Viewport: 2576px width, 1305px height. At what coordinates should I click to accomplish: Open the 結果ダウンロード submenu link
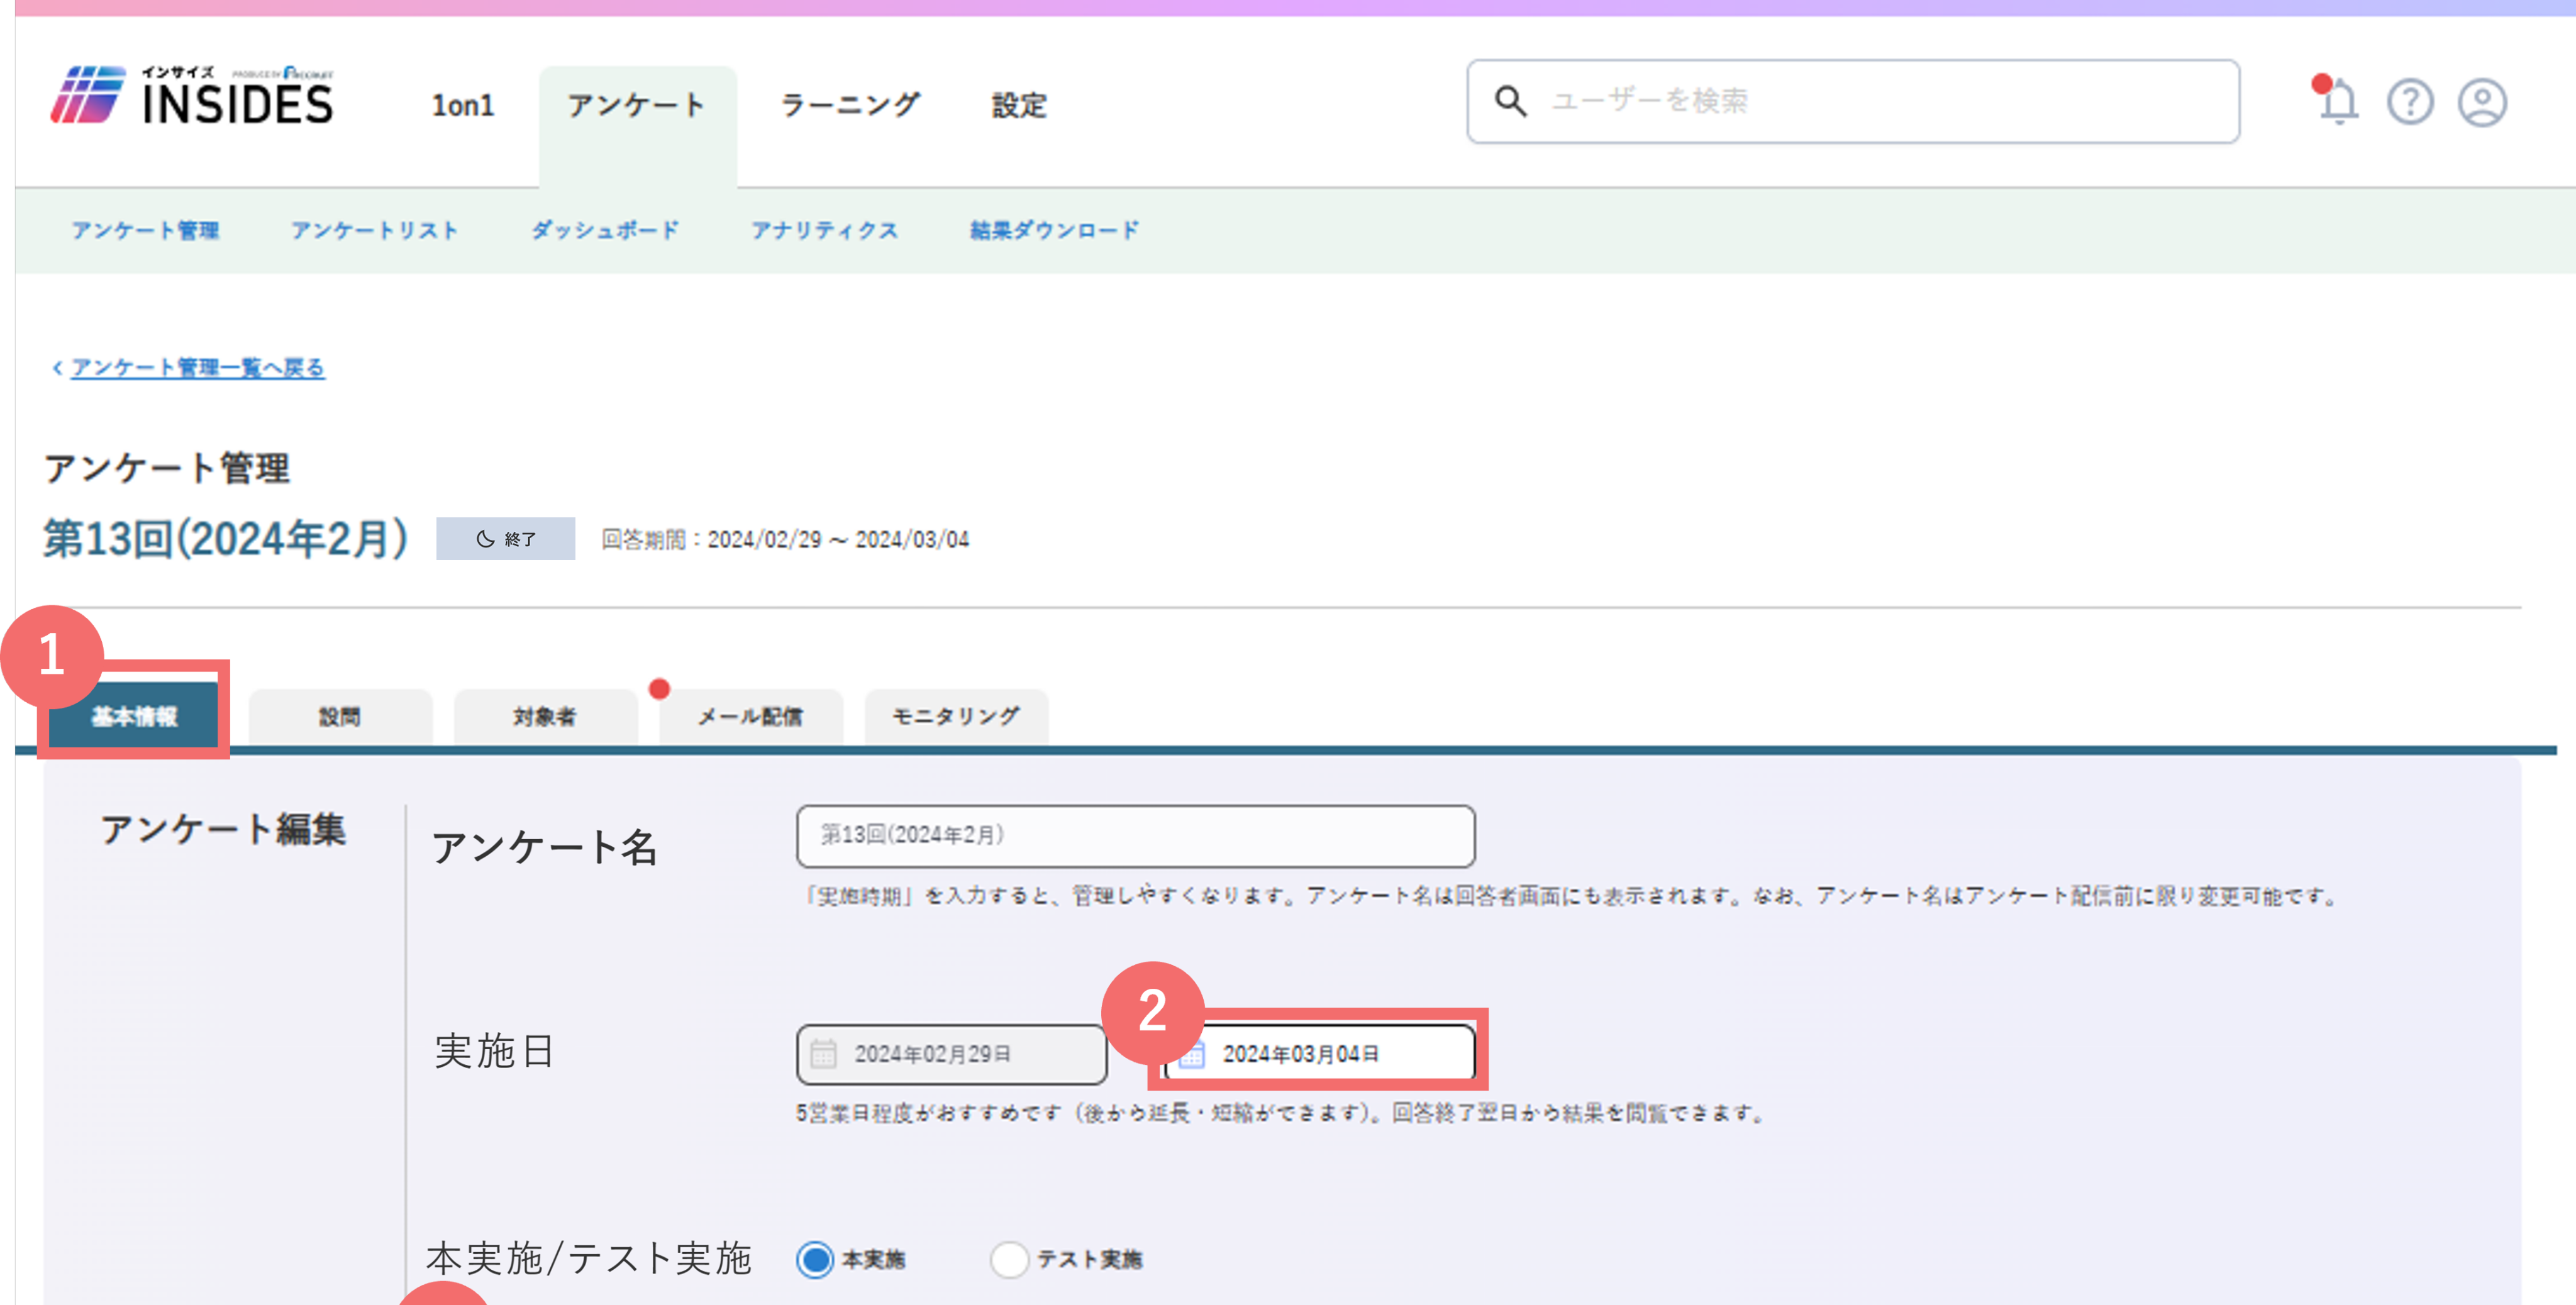tap(1054, 231)
